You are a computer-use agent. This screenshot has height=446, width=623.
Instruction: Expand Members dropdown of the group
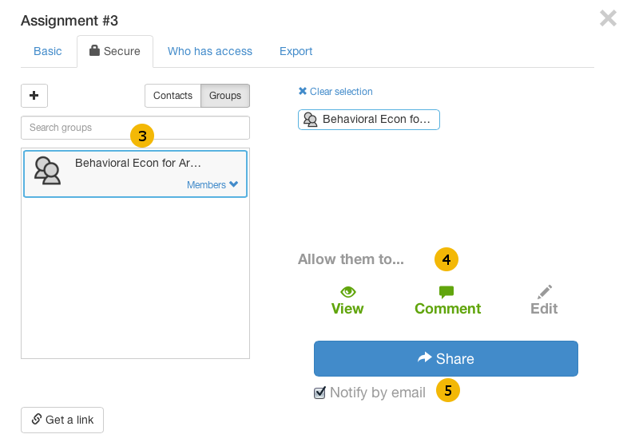(x=212, y=184)
